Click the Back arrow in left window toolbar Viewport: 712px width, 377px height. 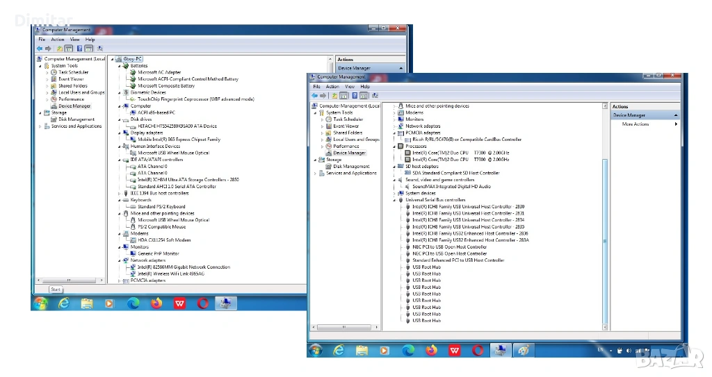[x=40, y=49]
